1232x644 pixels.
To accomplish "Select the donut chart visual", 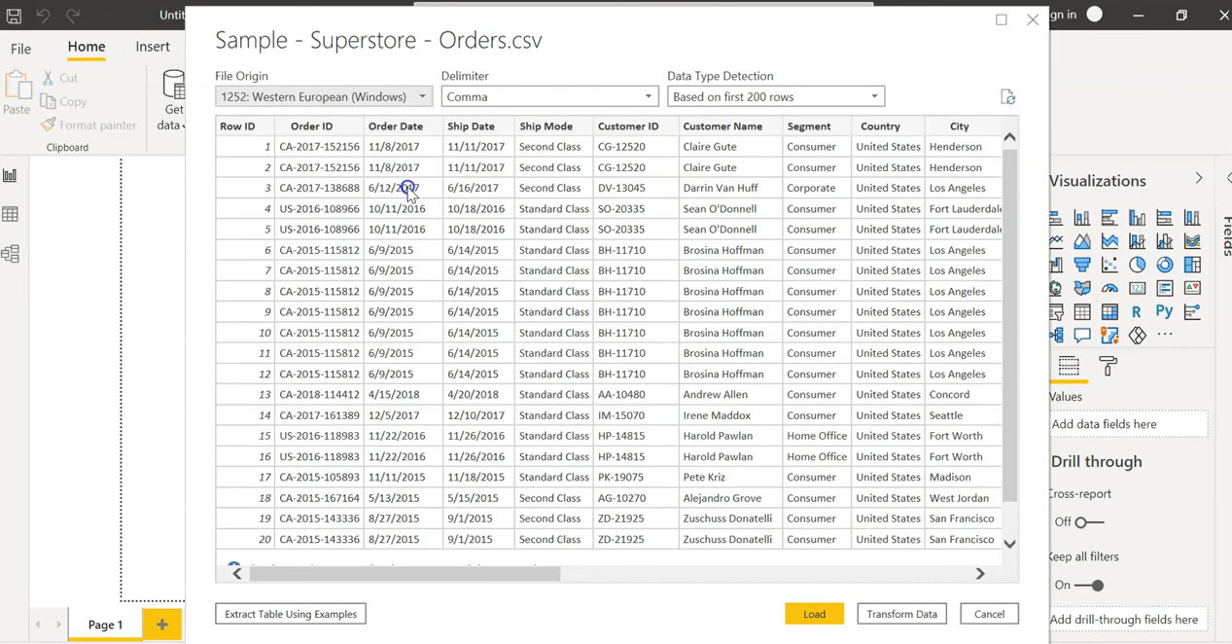I will pyautogui.click(x=1164, y=265).
